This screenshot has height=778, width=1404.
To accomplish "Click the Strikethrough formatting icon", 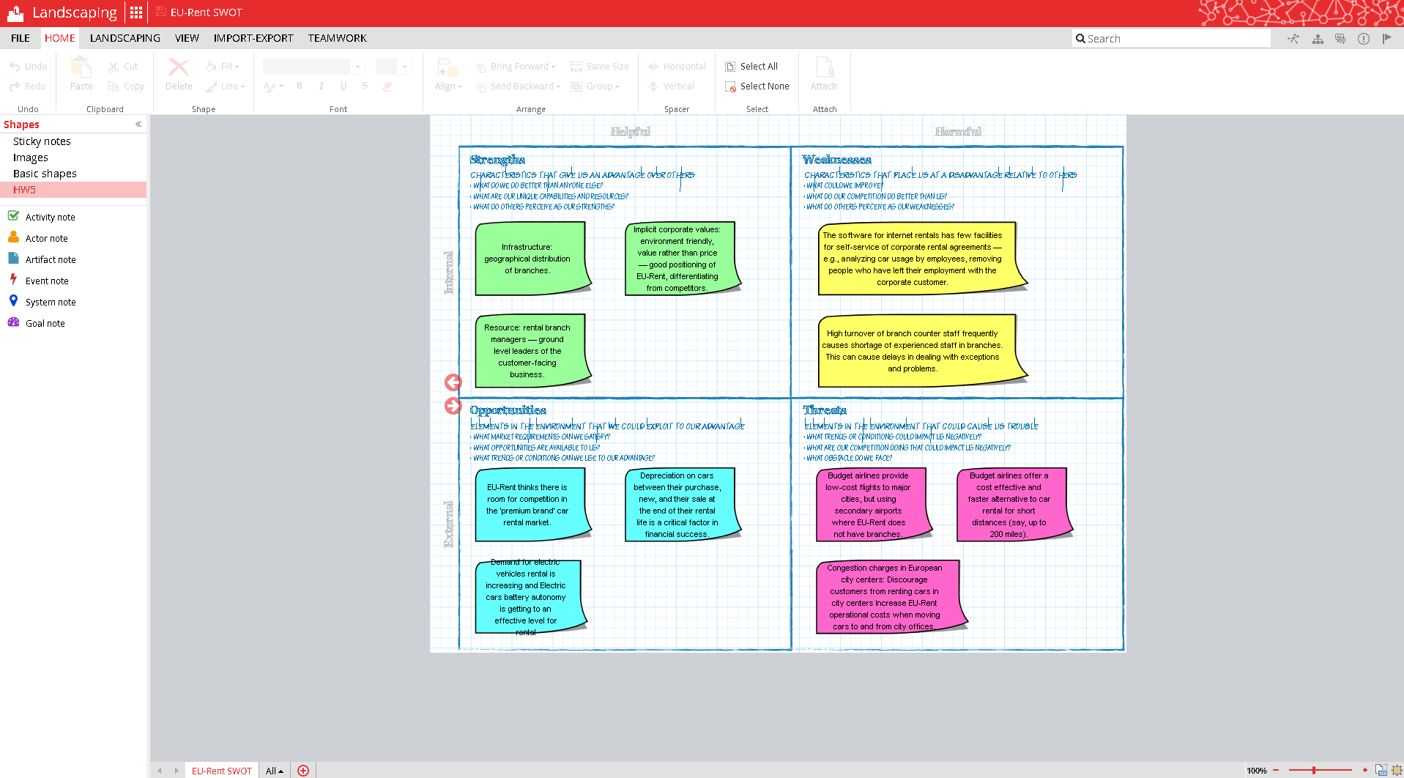I will (365, 86).
